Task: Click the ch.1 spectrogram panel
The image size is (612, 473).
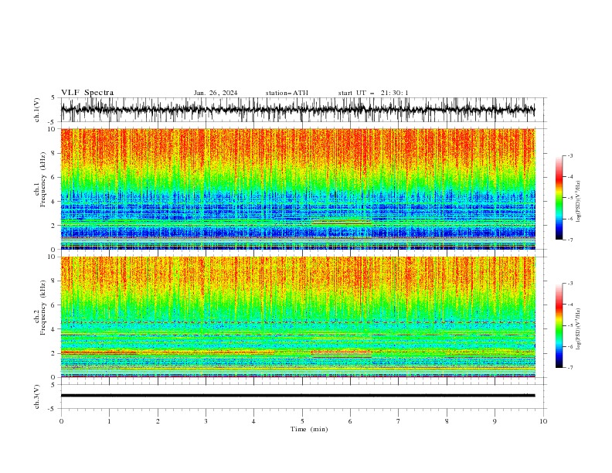Action: coord(297,189)
